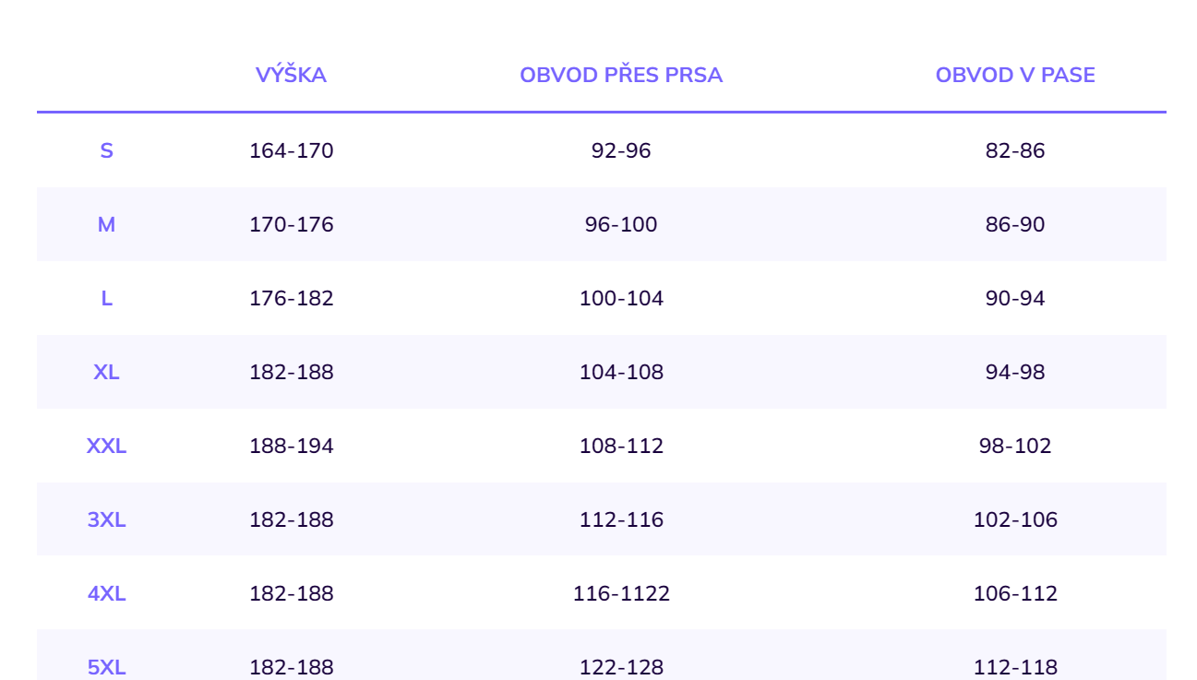Click the 4XL size row label

pyautogui.click(x=106, y=593)
